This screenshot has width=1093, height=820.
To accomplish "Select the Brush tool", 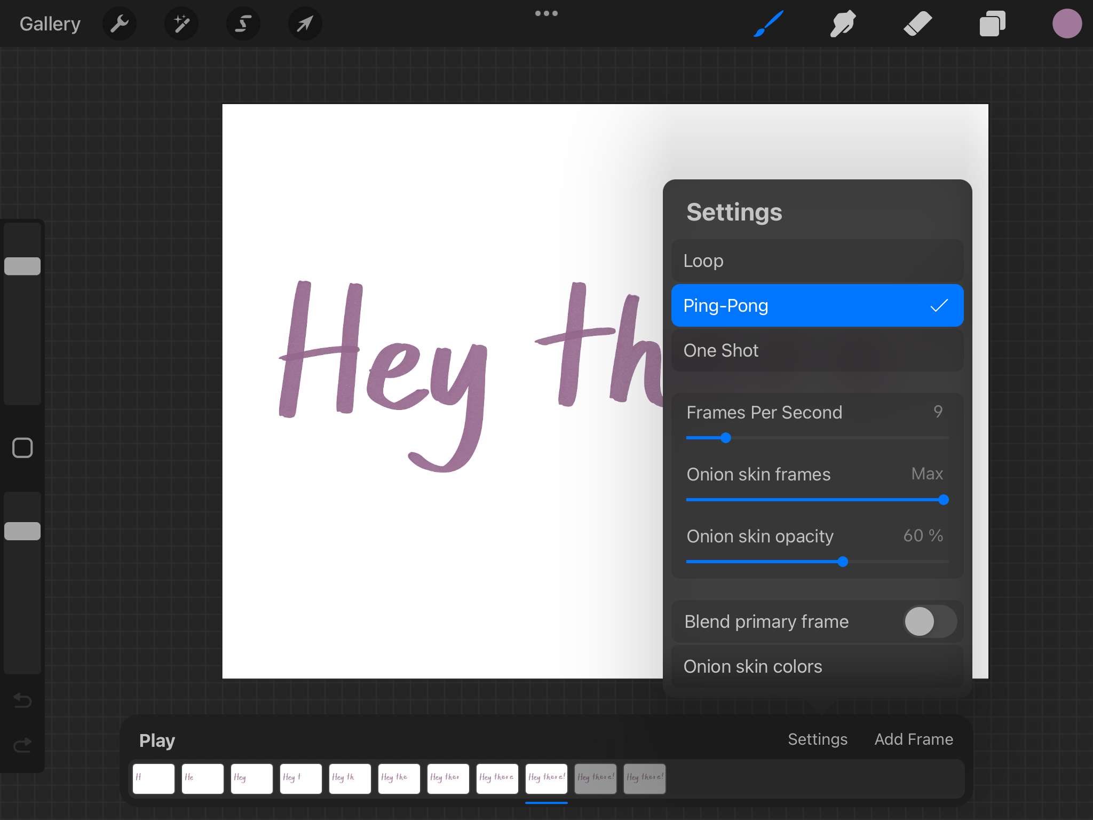I will click(769, 23).
